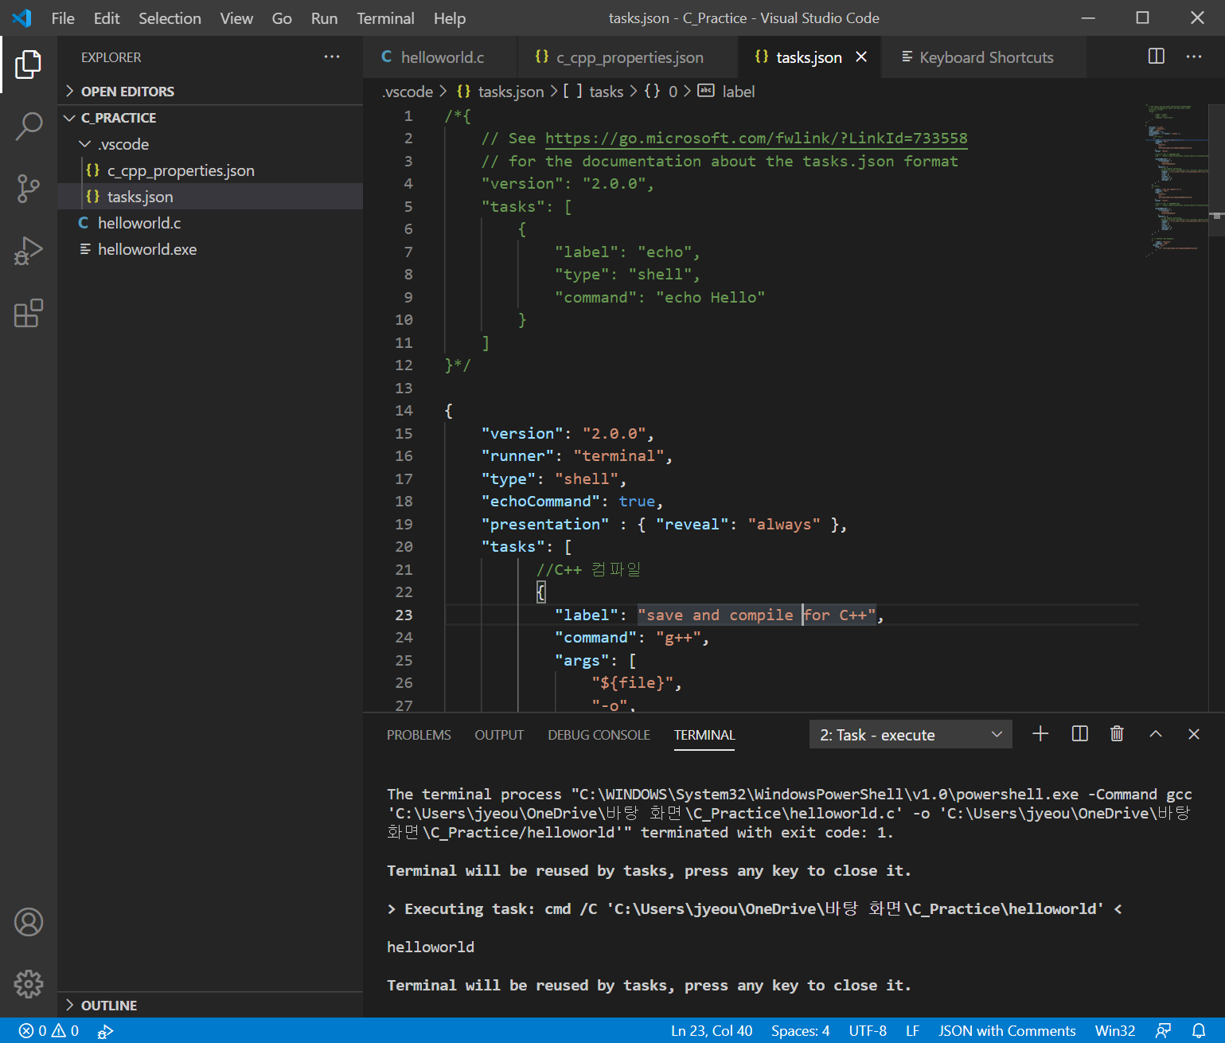This screenshot has height=1043, width=1225.
Task: Split the editor to the right
Action: click(1157, 57)
